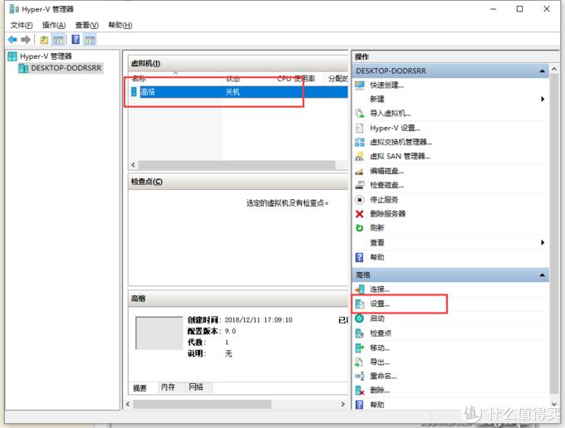Click the 检查点(C) panel header
565x428 pixels.
pos(238,182)
